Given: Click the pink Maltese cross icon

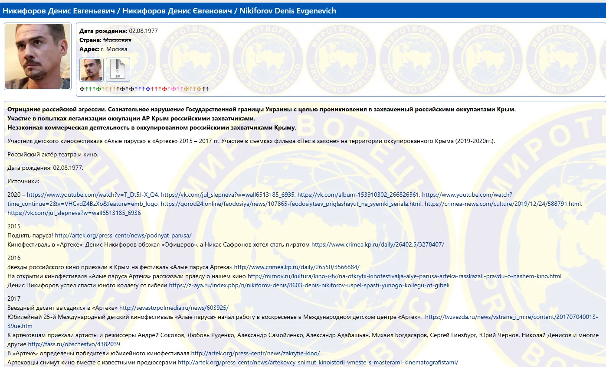Looking at the screenshot, I should pos(174,89).
